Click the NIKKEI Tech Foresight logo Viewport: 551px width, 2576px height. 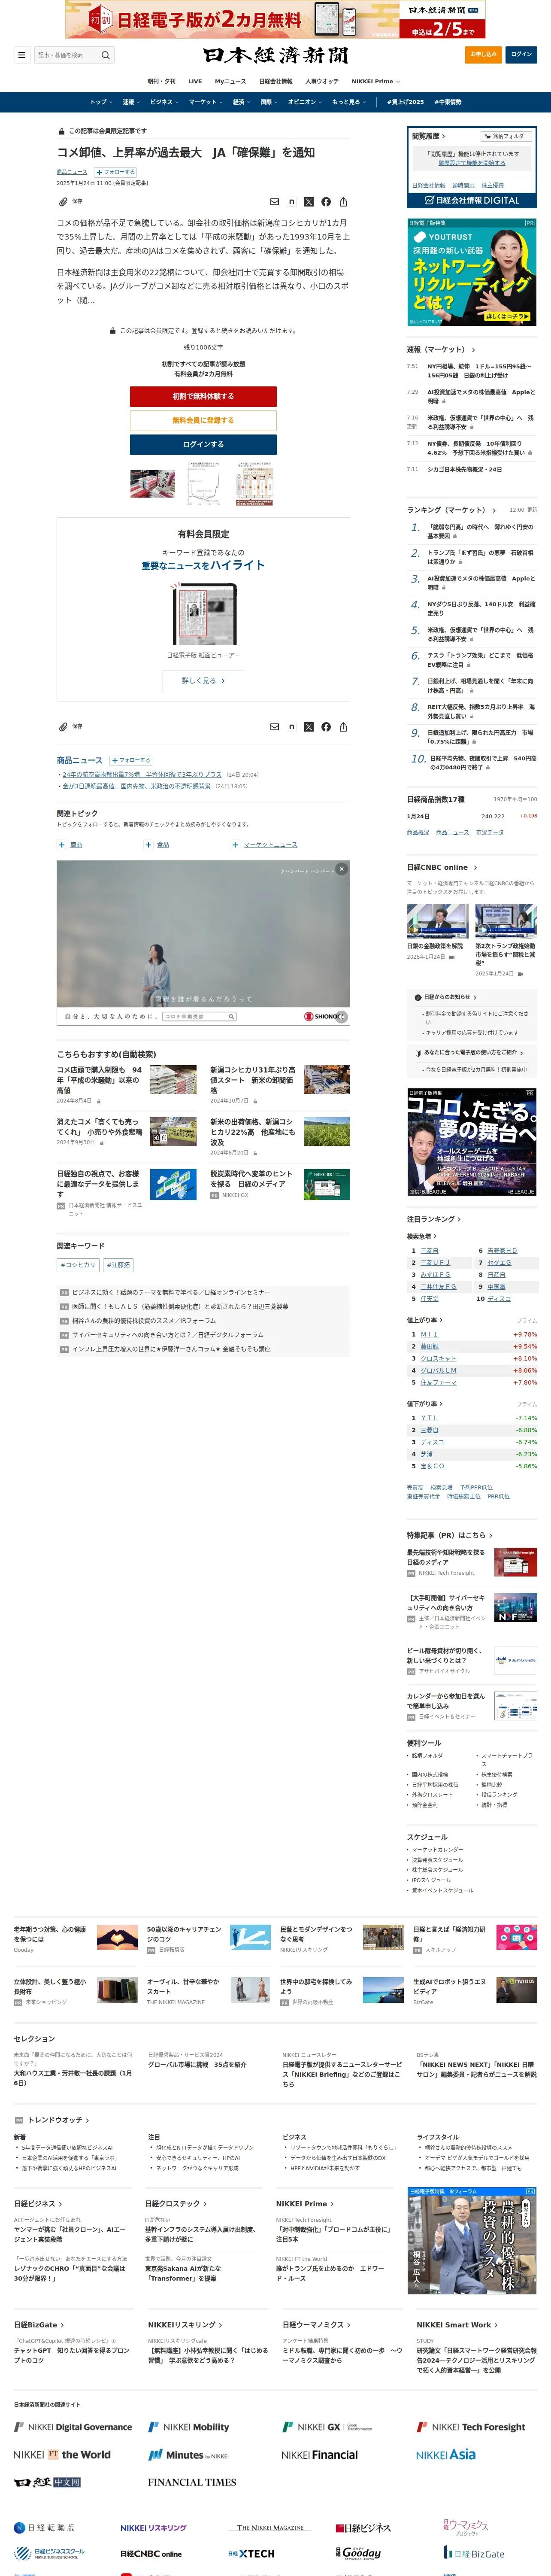click(471, 2427)
